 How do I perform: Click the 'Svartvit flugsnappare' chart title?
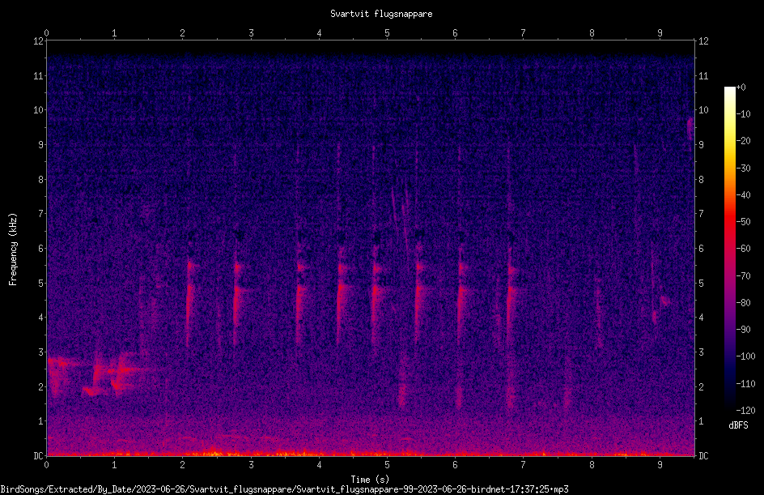pyautogui.click(x=381, y=14)
